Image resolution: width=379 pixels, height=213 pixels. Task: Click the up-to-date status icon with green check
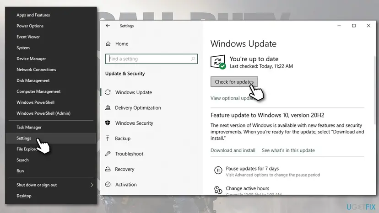218,62
